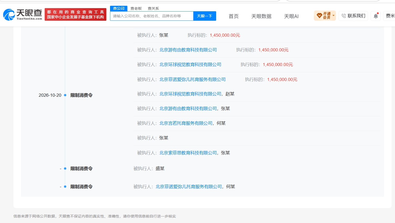Switch to the 查关系 tab
Screen dimensions: 395x223
pyautogui.click(x=153, y=8)
